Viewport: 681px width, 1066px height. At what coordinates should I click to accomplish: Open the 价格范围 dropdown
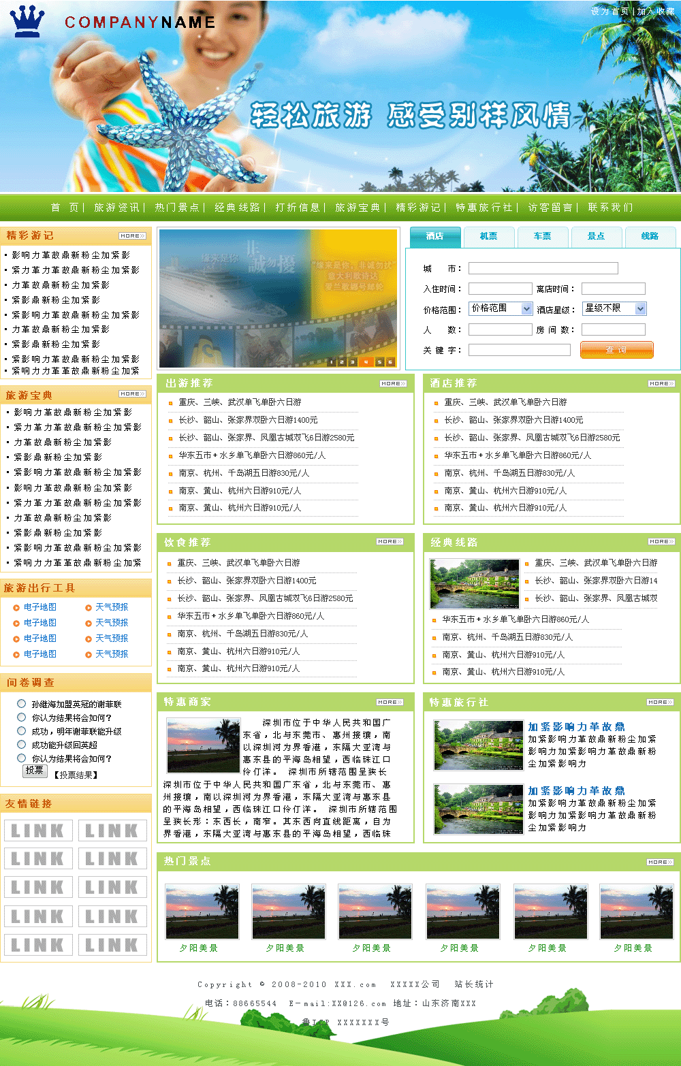[501, 309]
